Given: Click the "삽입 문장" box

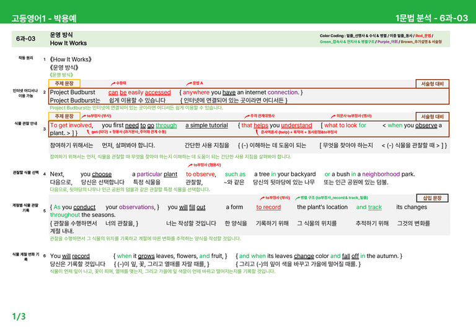Looking at the screenshot, I should (x=432, y=198).
